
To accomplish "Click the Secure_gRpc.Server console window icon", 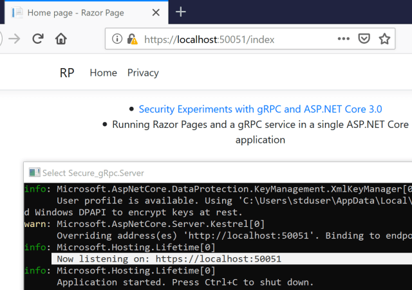I will pos(34,172).
